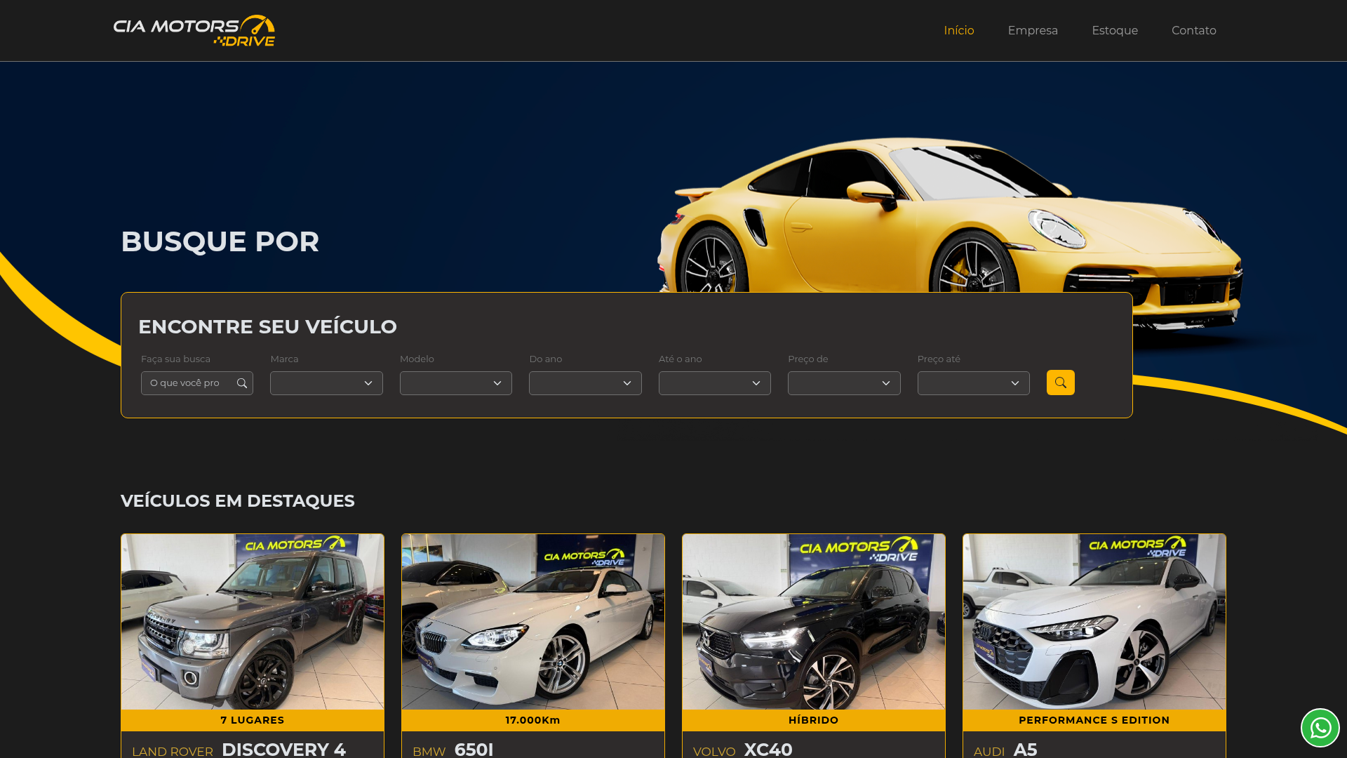The width and height of the screenshot is (1347, 758).
Task: Click 'VEÍCULOS EM DESTAQUES' heading
Action: coord(238,501)
